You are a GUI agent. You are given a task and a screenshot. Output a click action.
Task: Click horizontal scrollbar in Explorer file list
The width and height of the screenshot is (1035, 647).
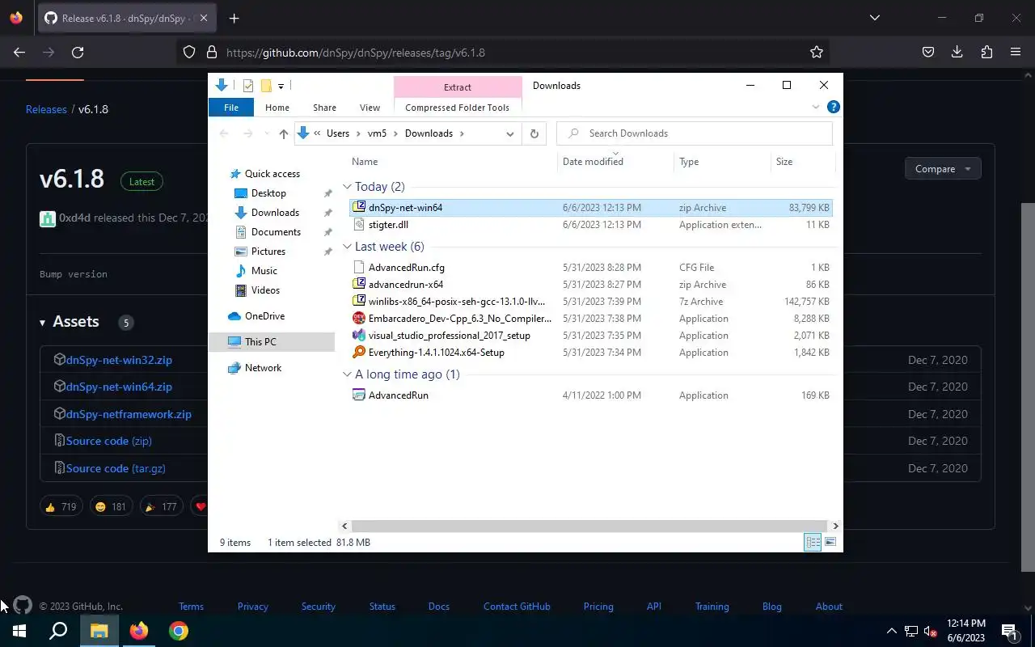click(589, 526)
